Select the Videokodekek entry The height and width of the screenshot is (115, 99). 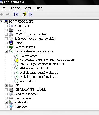point(28,81)
